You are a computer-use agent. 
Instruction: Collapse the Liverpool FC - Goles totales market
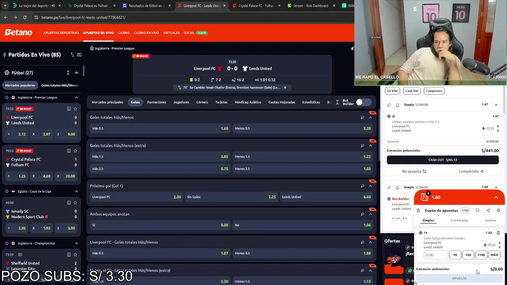coord(370,242)
